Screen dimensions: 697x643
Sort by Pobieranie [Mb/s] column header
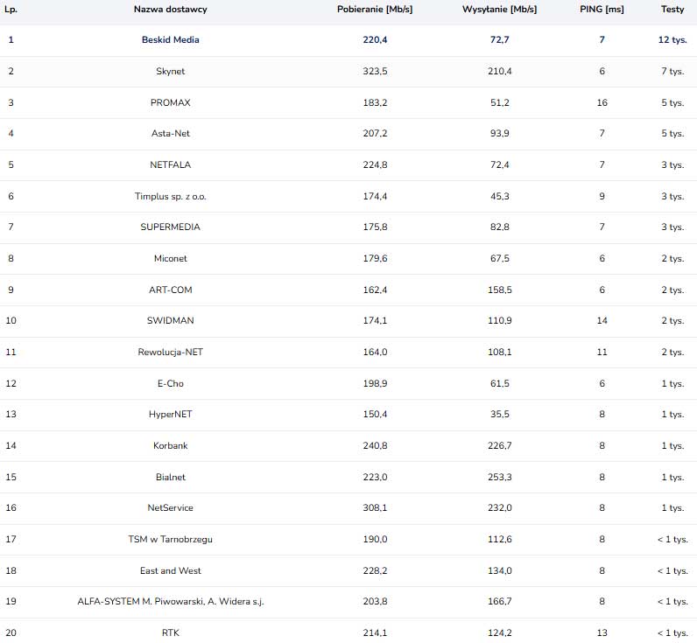(x=375, y=9)
